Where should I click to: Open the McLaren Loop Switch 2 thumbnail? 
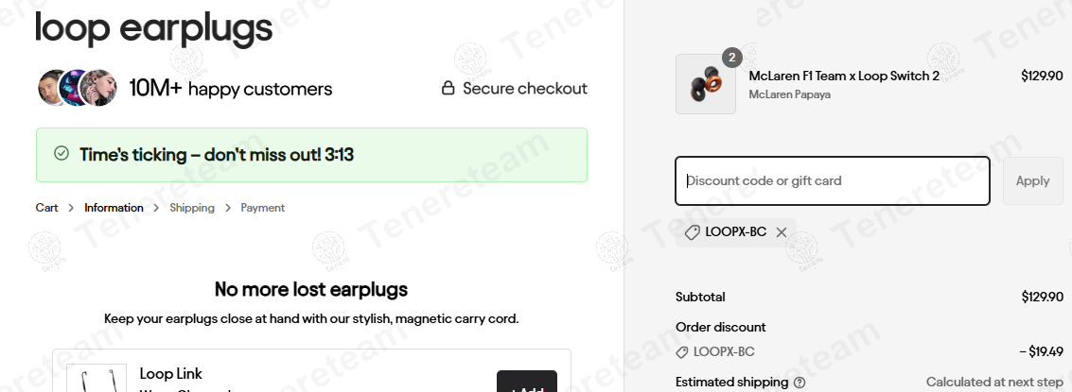tap(706, 84)
